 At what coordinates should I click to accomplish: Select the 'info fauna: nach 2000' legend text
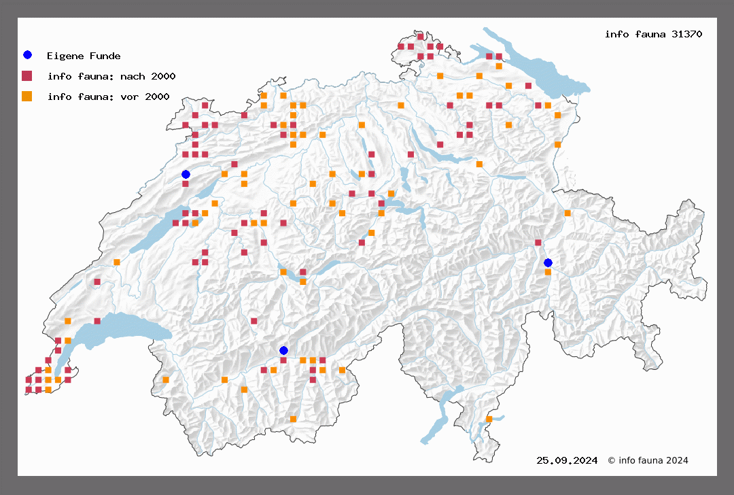click(111, 76)
